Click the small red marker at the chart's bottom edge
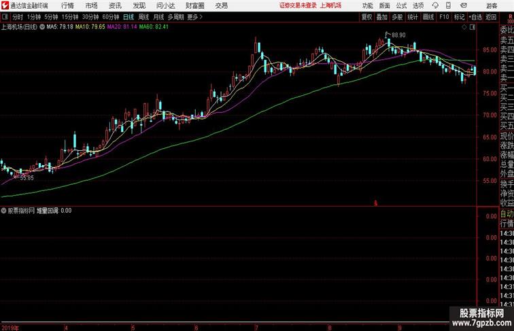The width and height of the screenshot is (514, 331). 376,203
